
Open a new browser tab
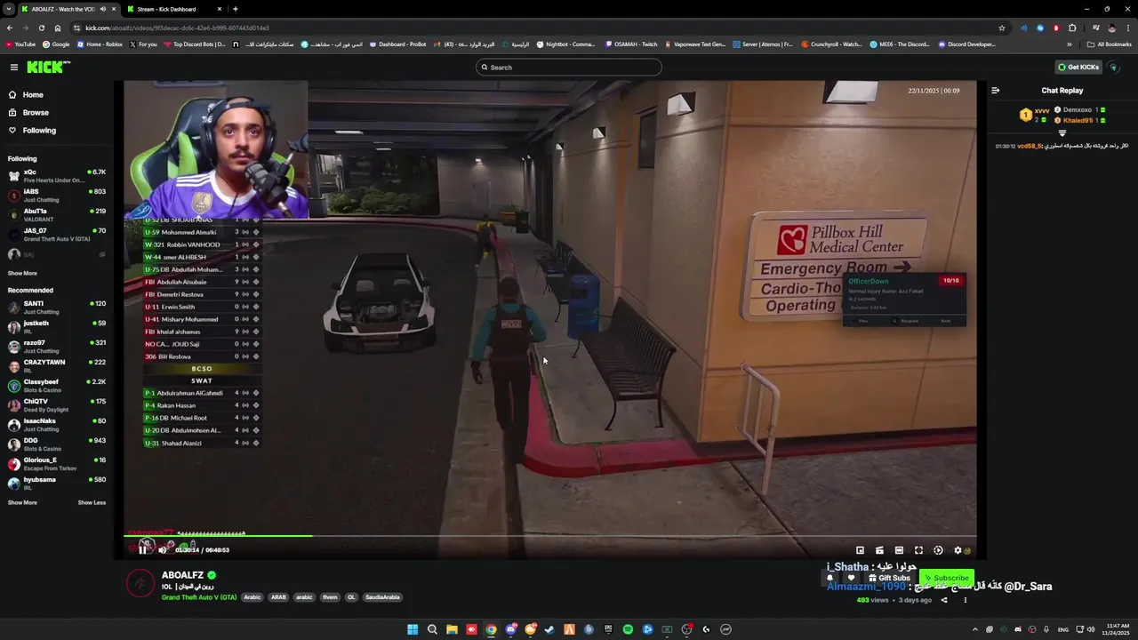[x=235, y=9]
